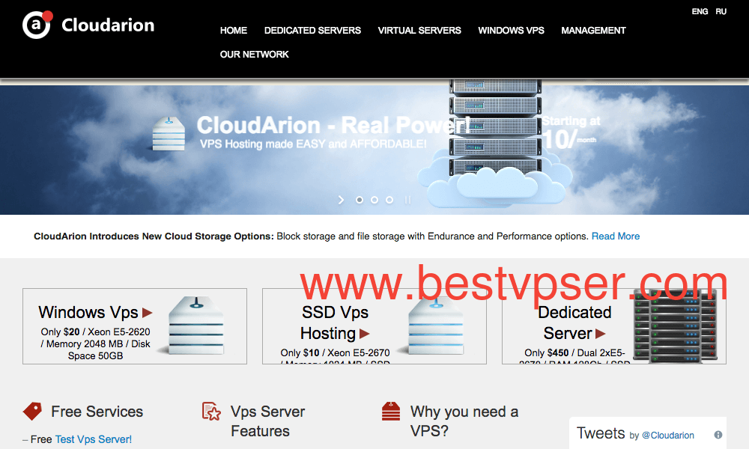The height and width of the screenshot is (449, 749).
Task: Click Why you need a VPS heading
Action: (464, 421)
